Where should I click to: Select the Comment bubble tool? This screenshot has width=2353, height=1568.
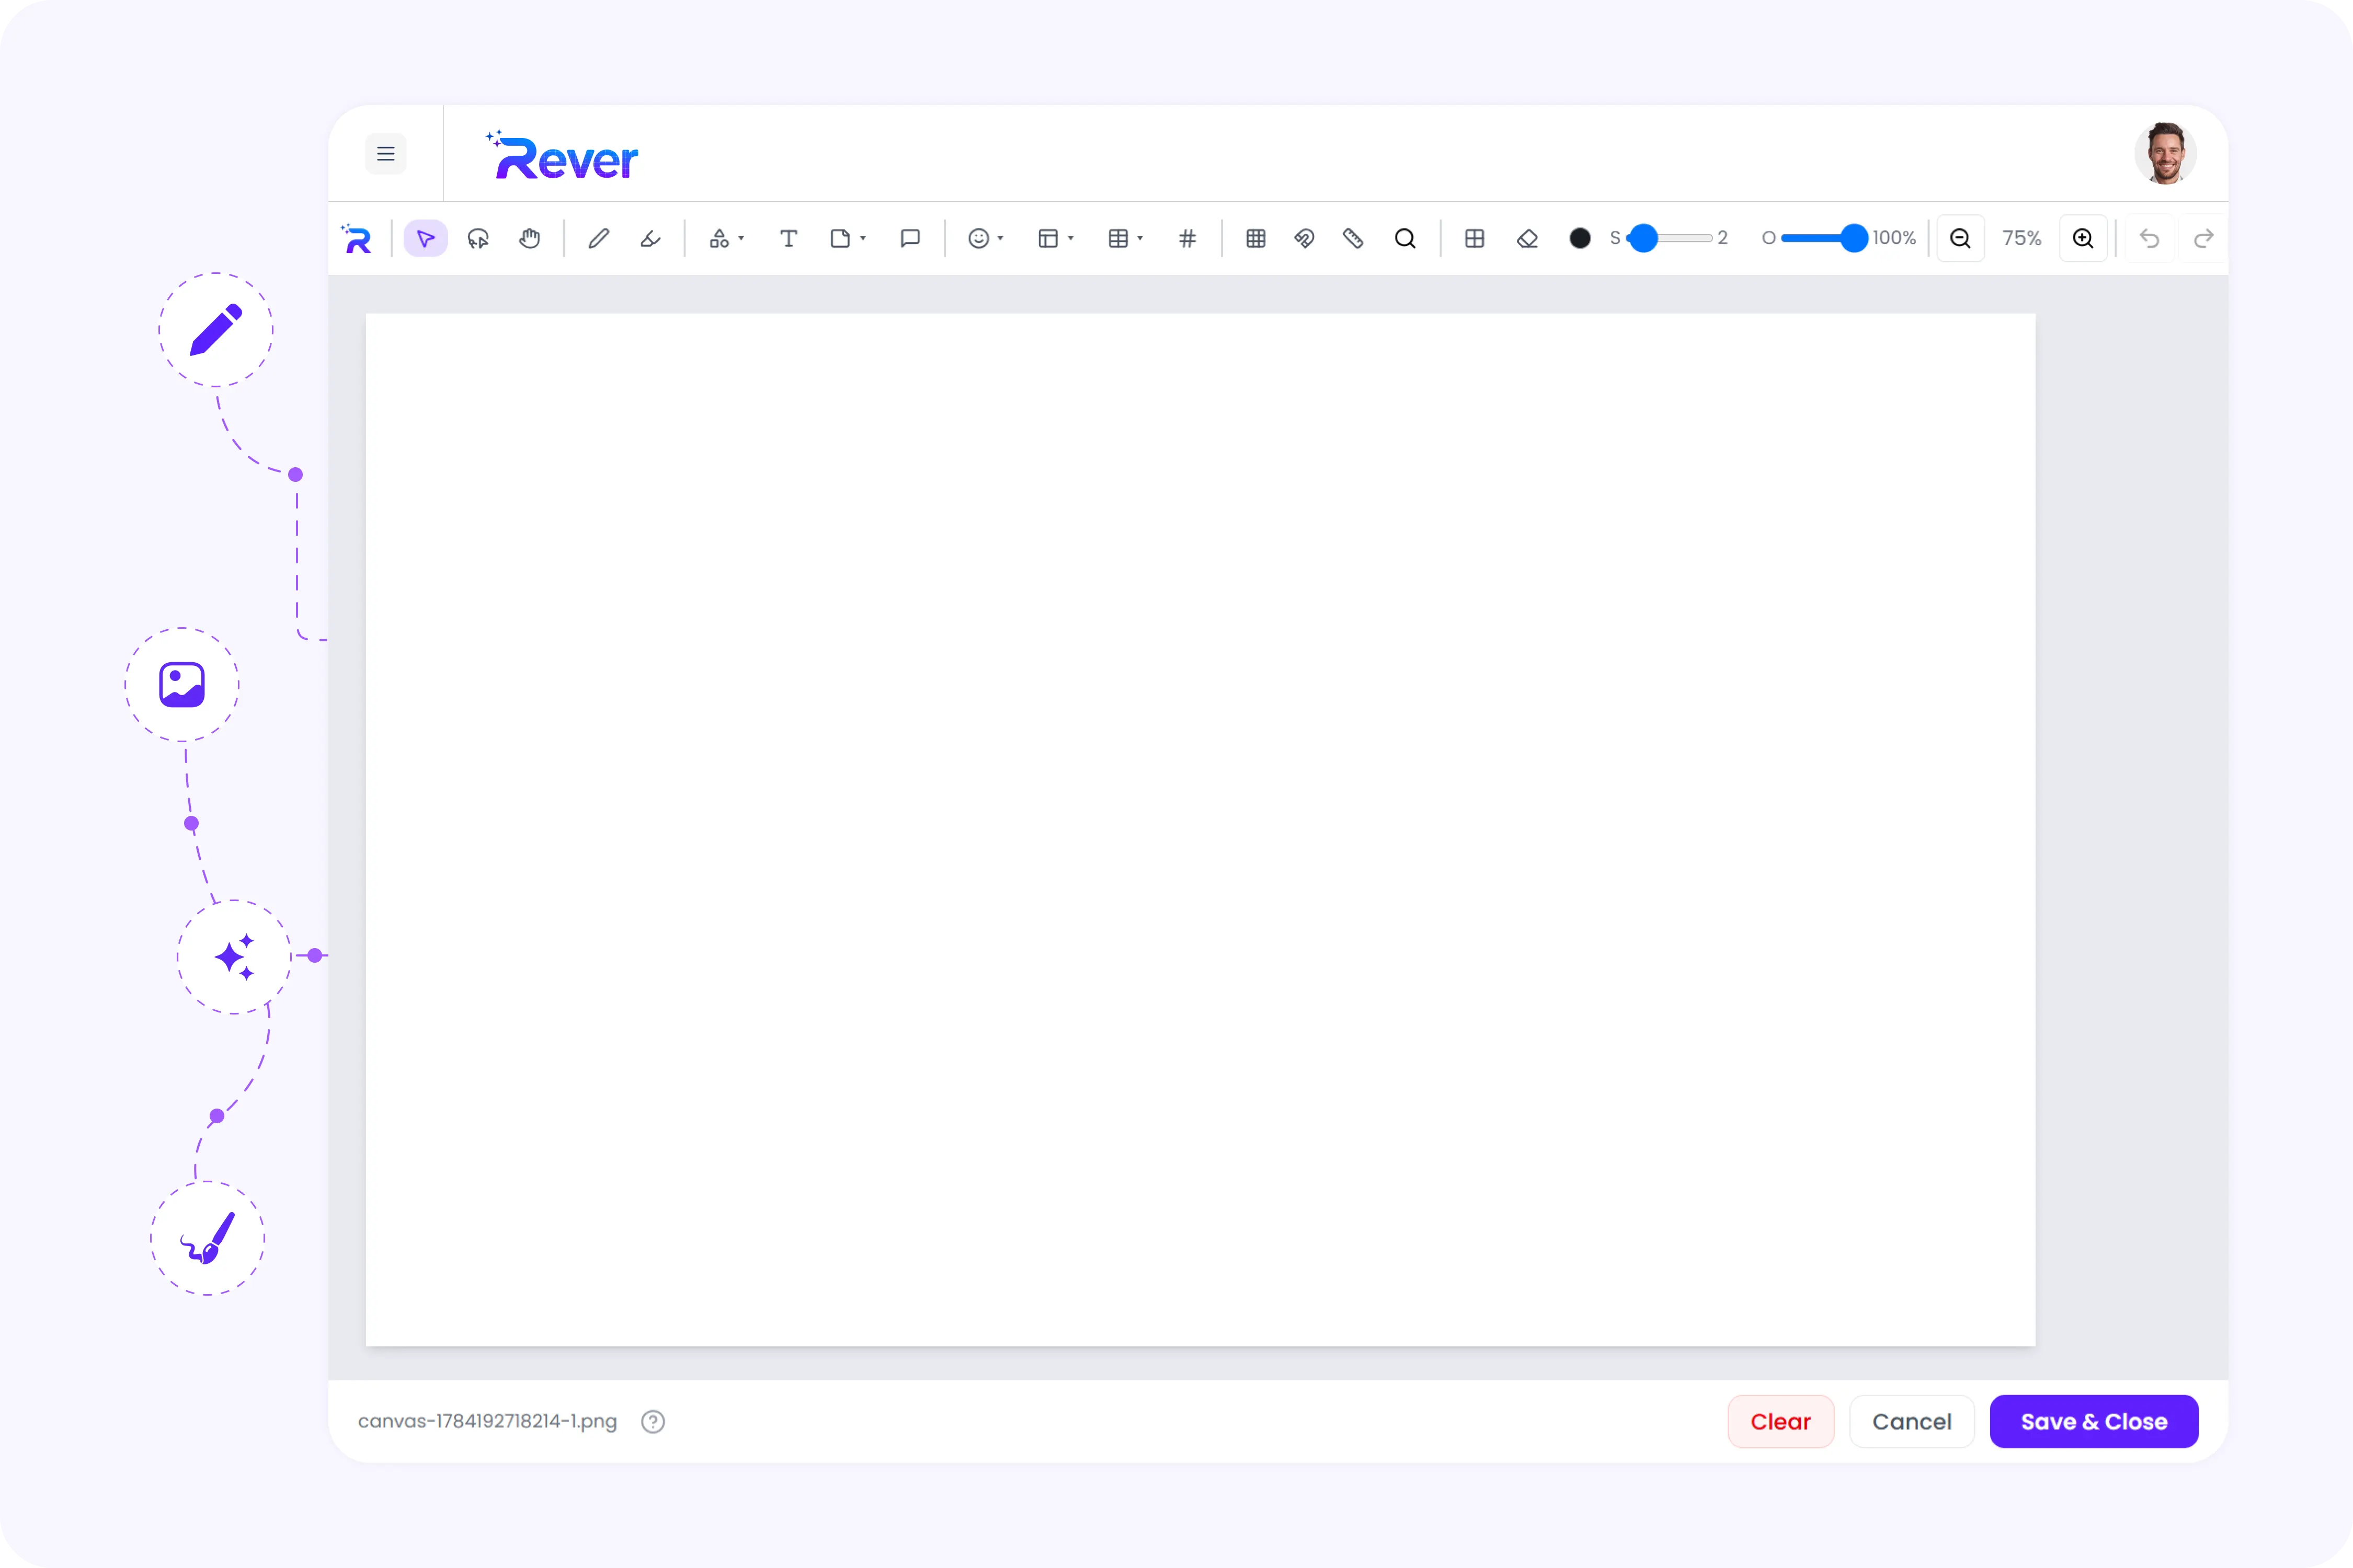[910, 238]
